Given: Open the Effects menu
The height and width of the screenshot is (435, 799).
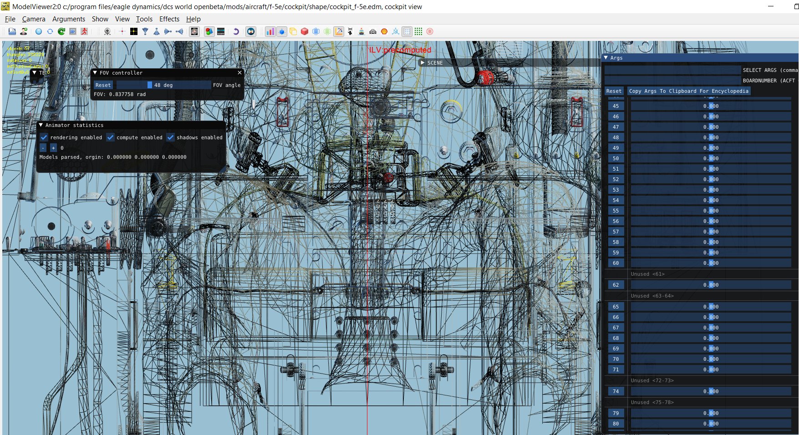Looking at the screenshot, I should pos(169,19).
